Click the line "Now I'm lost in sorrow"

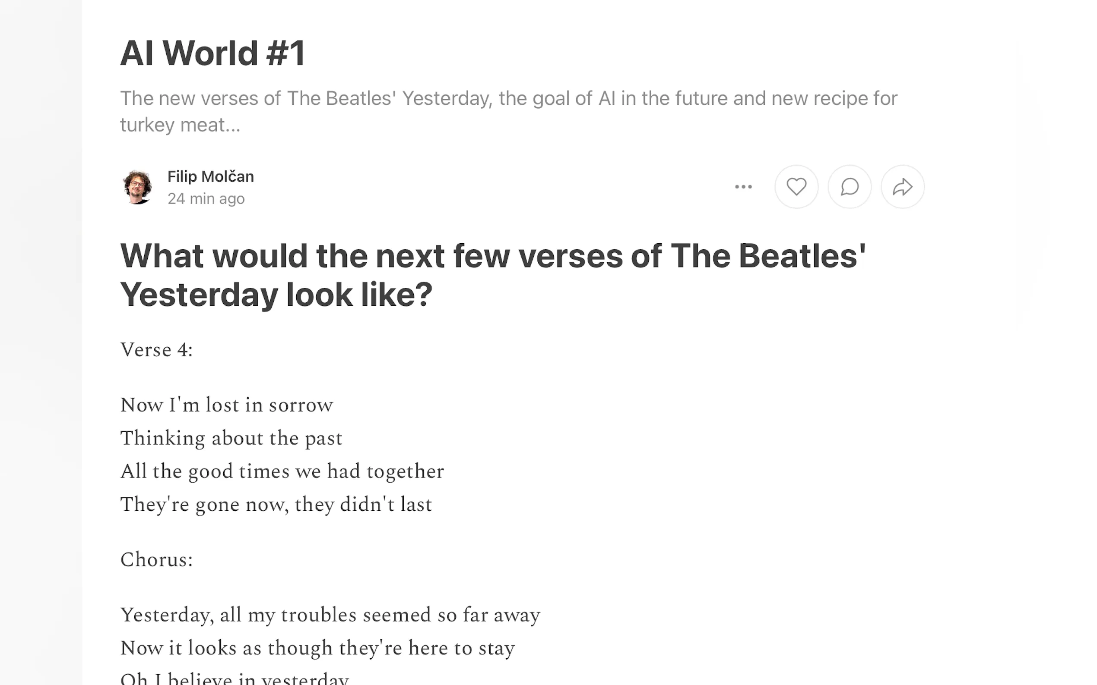click(x=226, y=405)
